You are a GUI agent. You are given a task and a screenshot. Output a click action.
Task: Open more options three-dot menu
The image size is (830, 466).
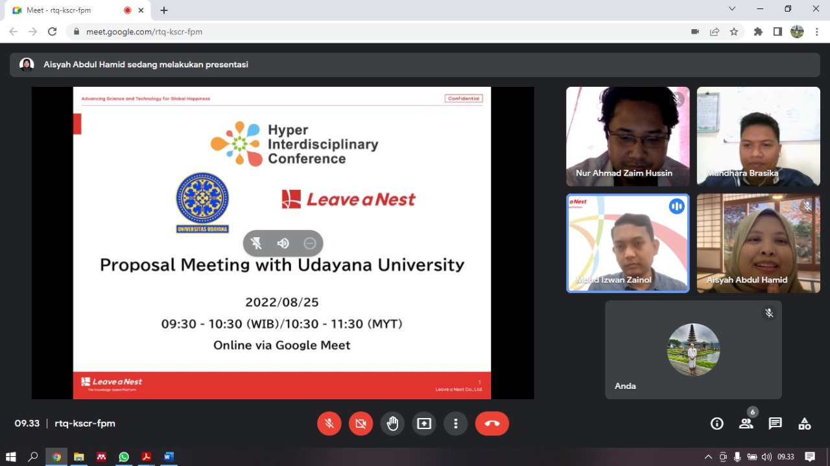coord(456,423)
